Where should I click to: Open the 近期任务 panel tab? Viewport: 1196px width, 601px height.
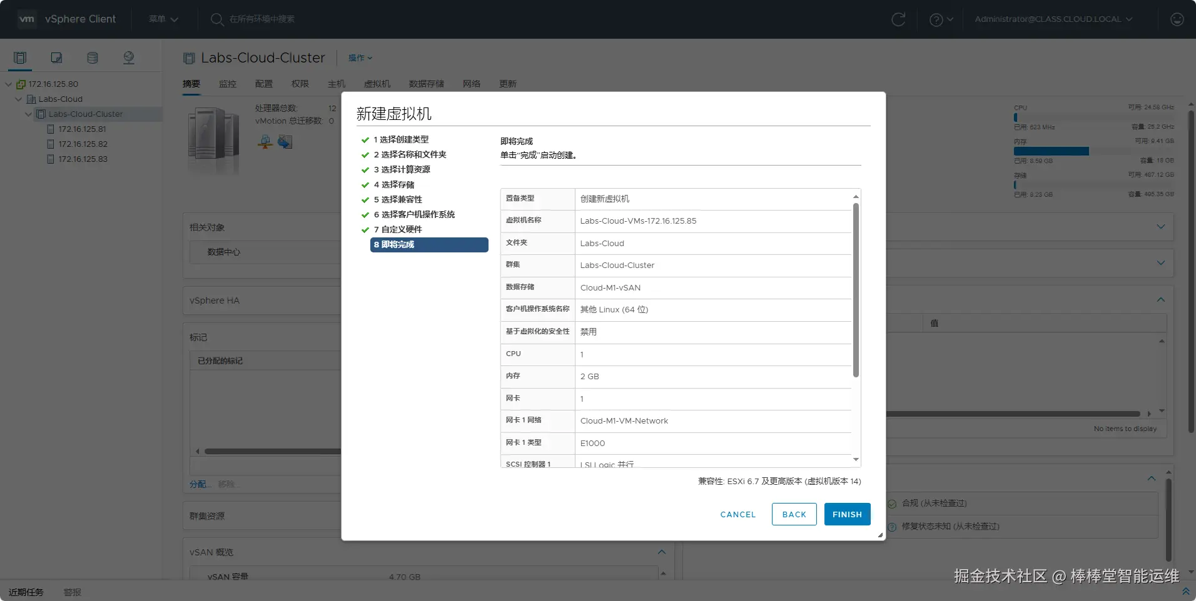click(26, 592)
